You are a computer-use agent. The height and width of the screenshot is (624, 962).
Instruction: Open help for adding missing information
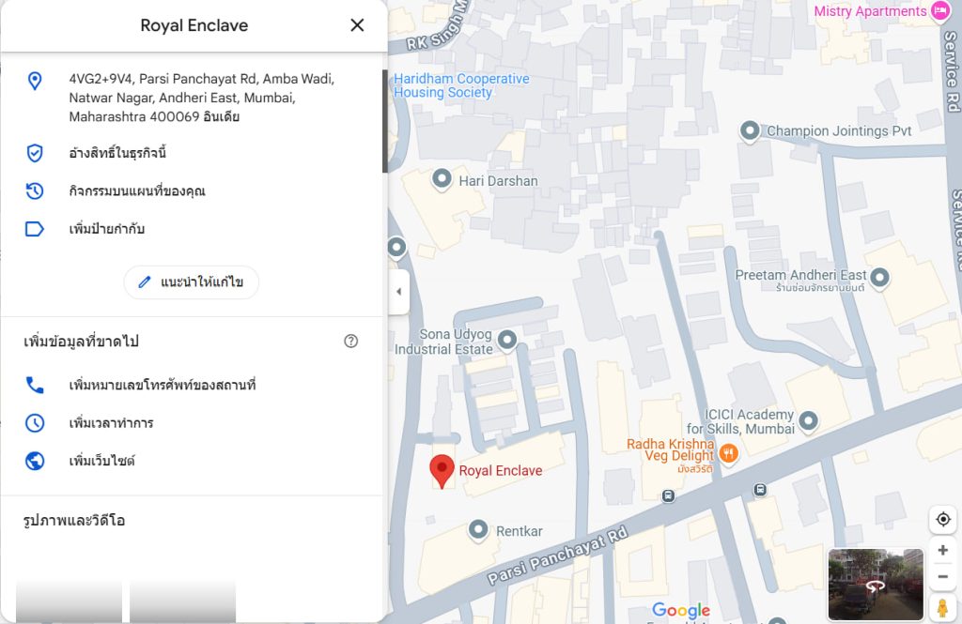[351, 342]
